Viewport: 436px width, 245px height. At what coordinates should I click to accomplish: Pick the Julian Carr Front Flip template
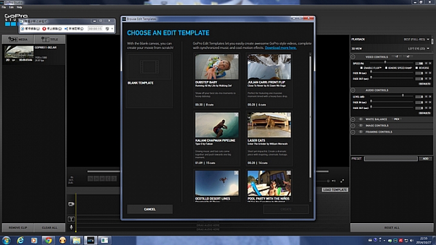point(269,67)
